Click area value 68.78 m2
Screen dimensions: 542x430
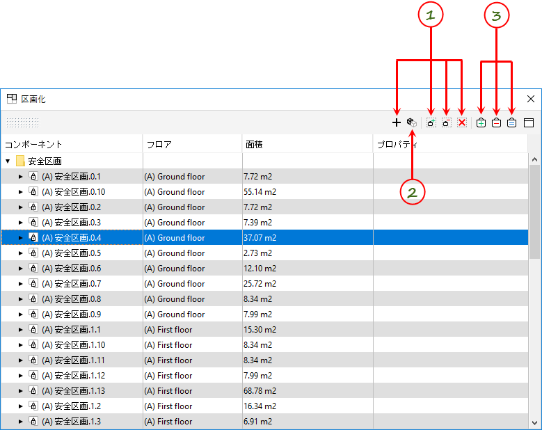point(260,391)
